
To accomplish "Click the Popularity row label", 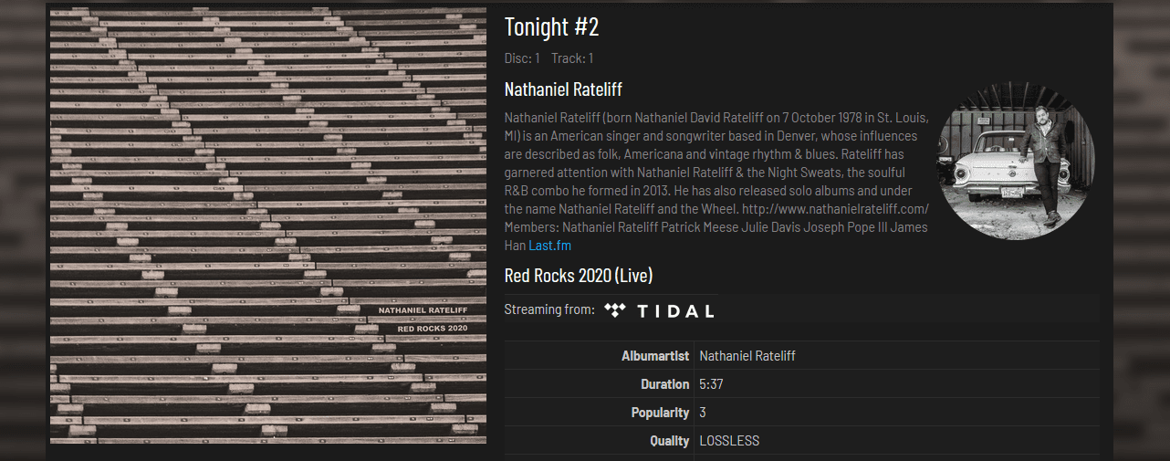I will (660, 413).
